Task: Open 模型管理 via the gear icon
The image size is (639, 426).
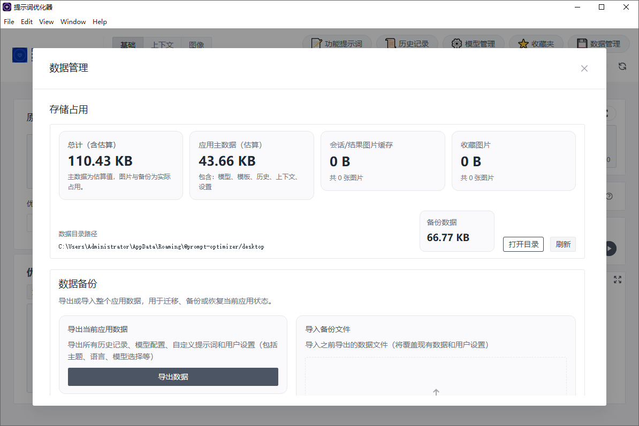Action: point(456,43)
